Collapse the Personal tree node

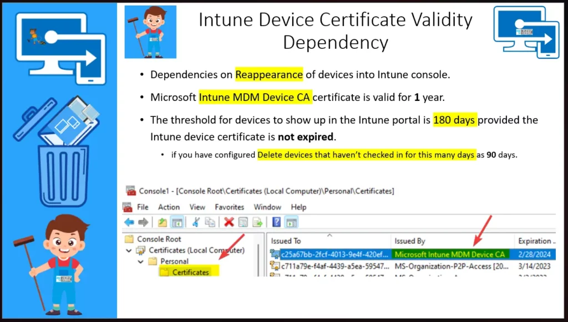[x=140, y=261]
